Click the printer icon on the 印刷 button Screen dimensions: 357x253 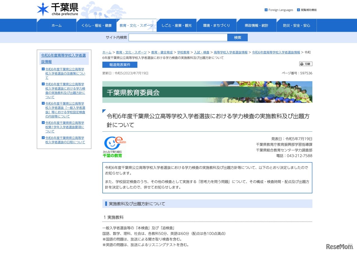tap(302, 64)
